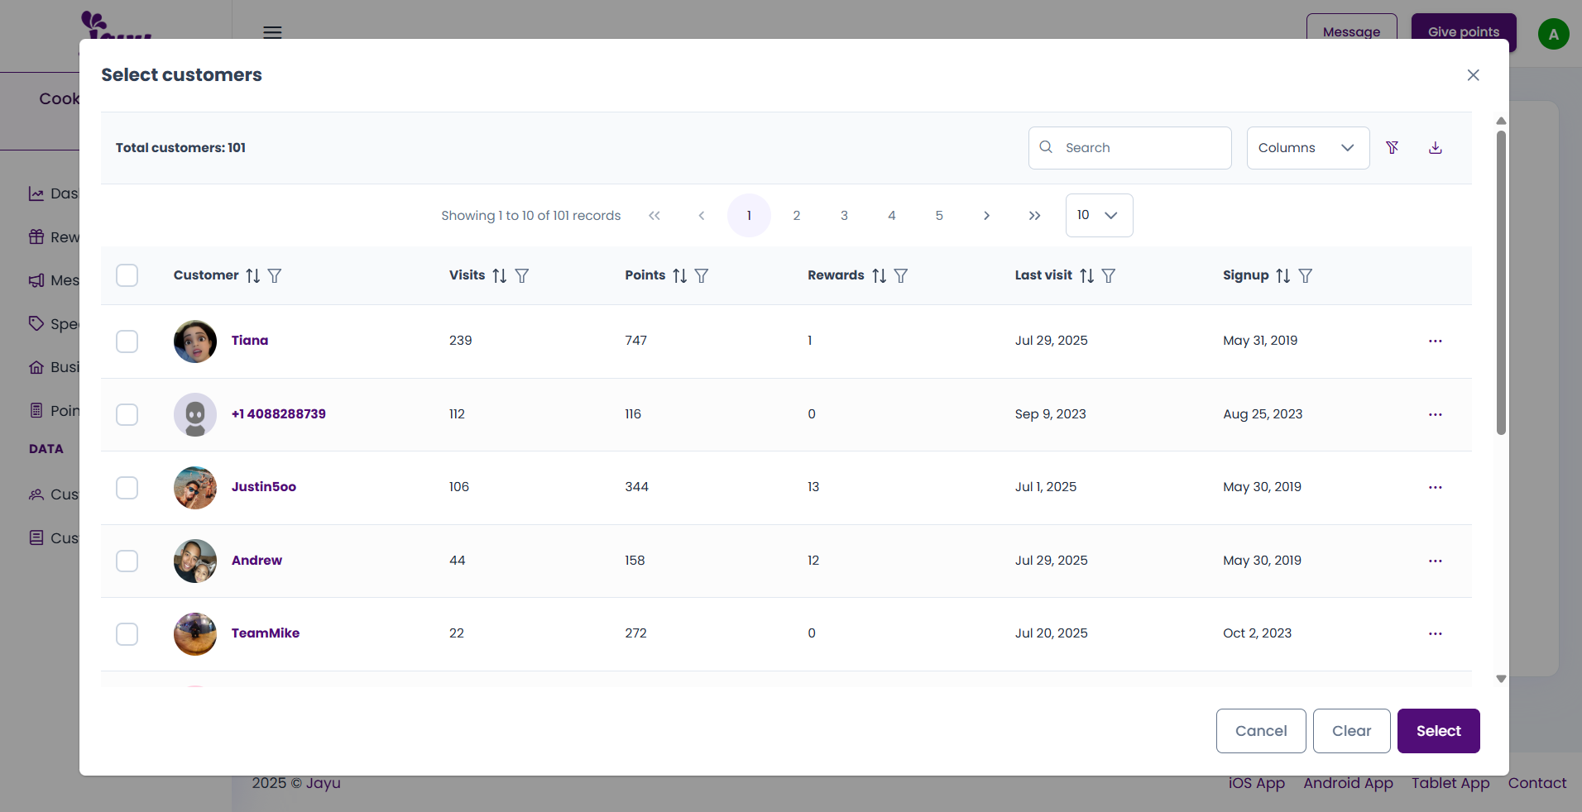This screenshot has width=1582, height=812.
Task: Sort the Customer column
Action: pos(253,275)
